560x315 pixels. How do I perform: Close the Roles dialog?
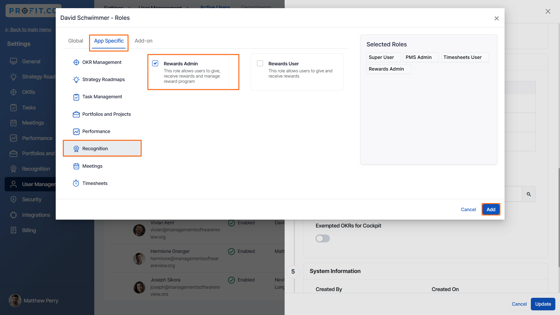[x=496, y=18]
